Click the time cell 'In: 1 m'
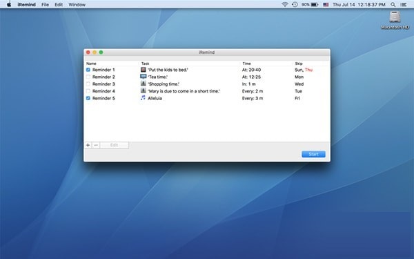414x259 pixels. [248, 84]
